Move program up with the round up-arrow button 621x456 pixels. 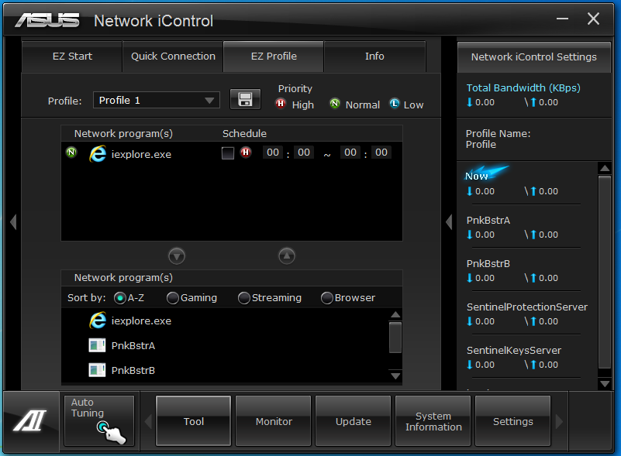(287, 256)
